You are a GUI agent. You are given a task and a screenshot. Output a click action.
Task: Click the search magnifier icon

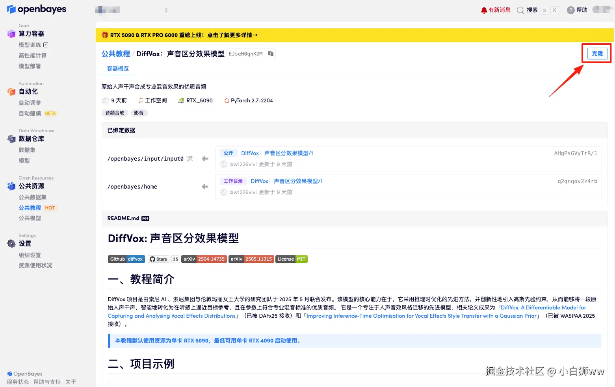520,10
